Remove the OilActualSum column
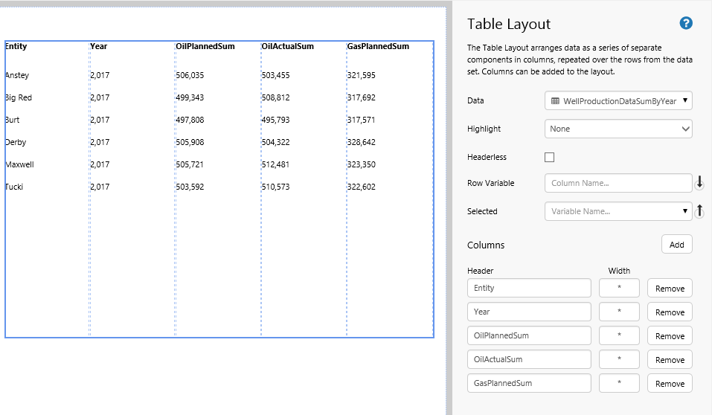 [670, 360]
